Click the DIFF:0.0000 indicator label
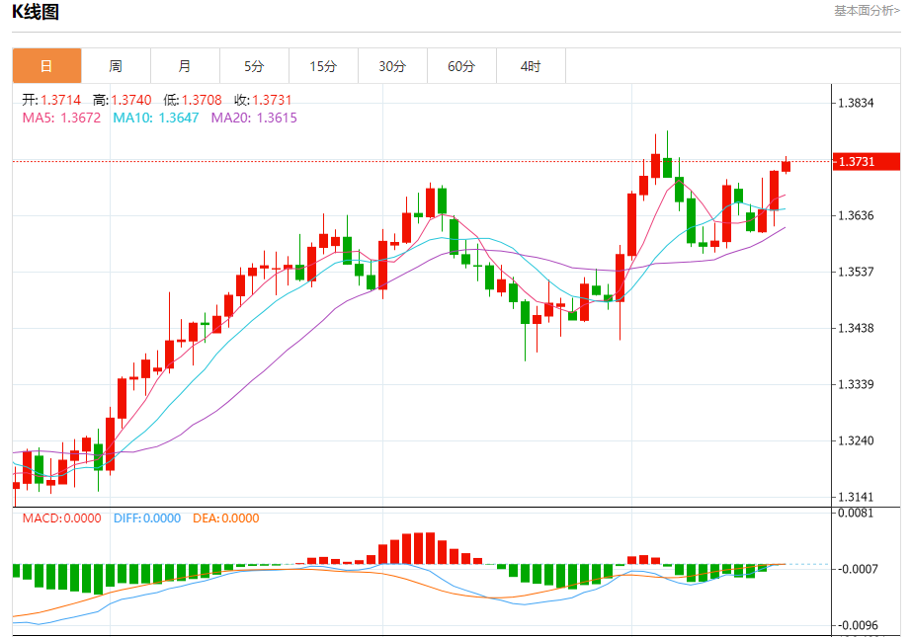911x637 pixels. (x=147, y=518)
